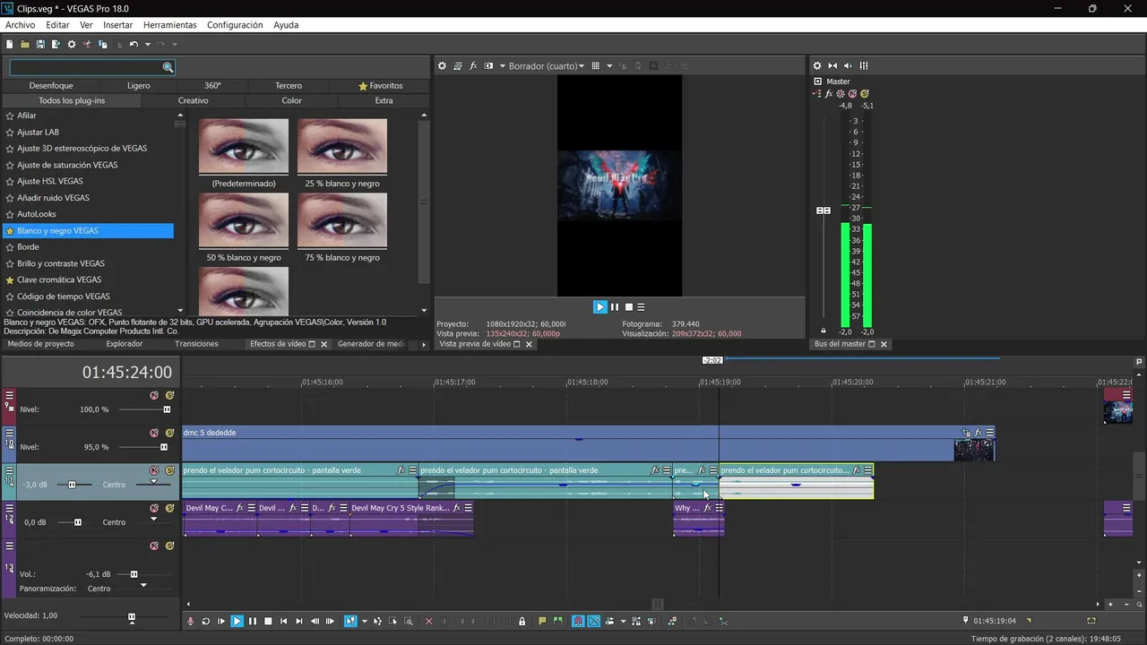Filter plug-ins by Desenfoque category
The height and width of the screenshot is (645, 1147).
(51, 86)
